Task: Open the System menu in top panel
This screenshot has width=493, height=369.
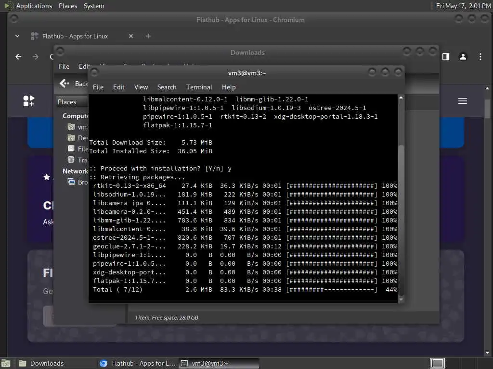Action: click(x=94, y=6)
